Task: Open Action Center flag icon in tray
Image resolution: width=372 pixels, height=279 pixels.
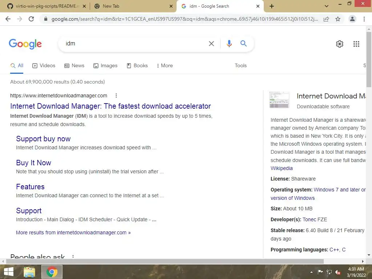Action: [320, 272]
